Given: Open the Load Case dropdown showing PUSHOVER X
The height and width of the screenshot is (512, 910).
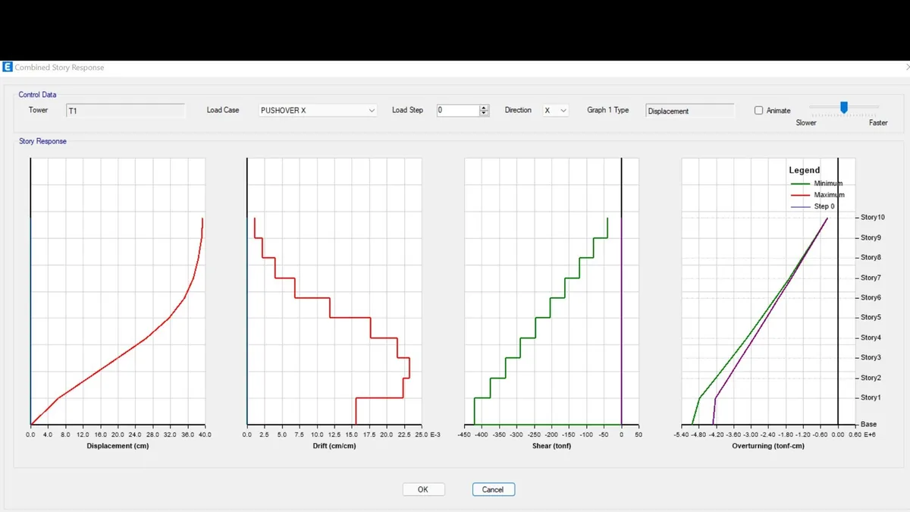Looking at the screenshot, I should click(318, 111).
